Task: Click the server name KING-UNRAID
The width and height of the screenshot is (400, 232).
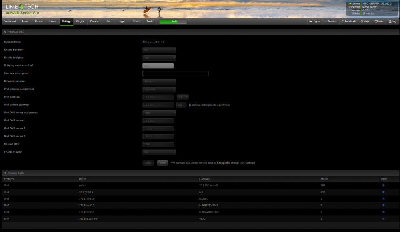Action: click(371, 4)
